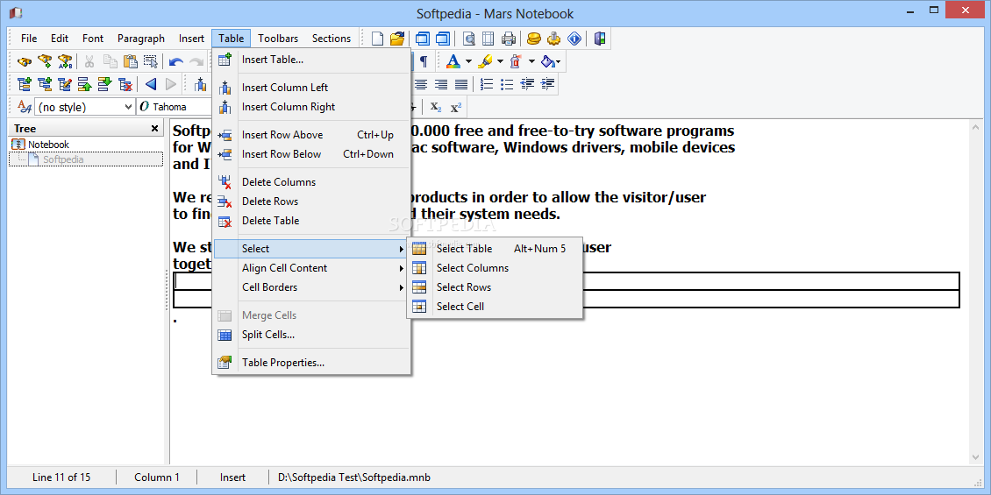Open Table Properties... menu entry

(x=313, y=363)
